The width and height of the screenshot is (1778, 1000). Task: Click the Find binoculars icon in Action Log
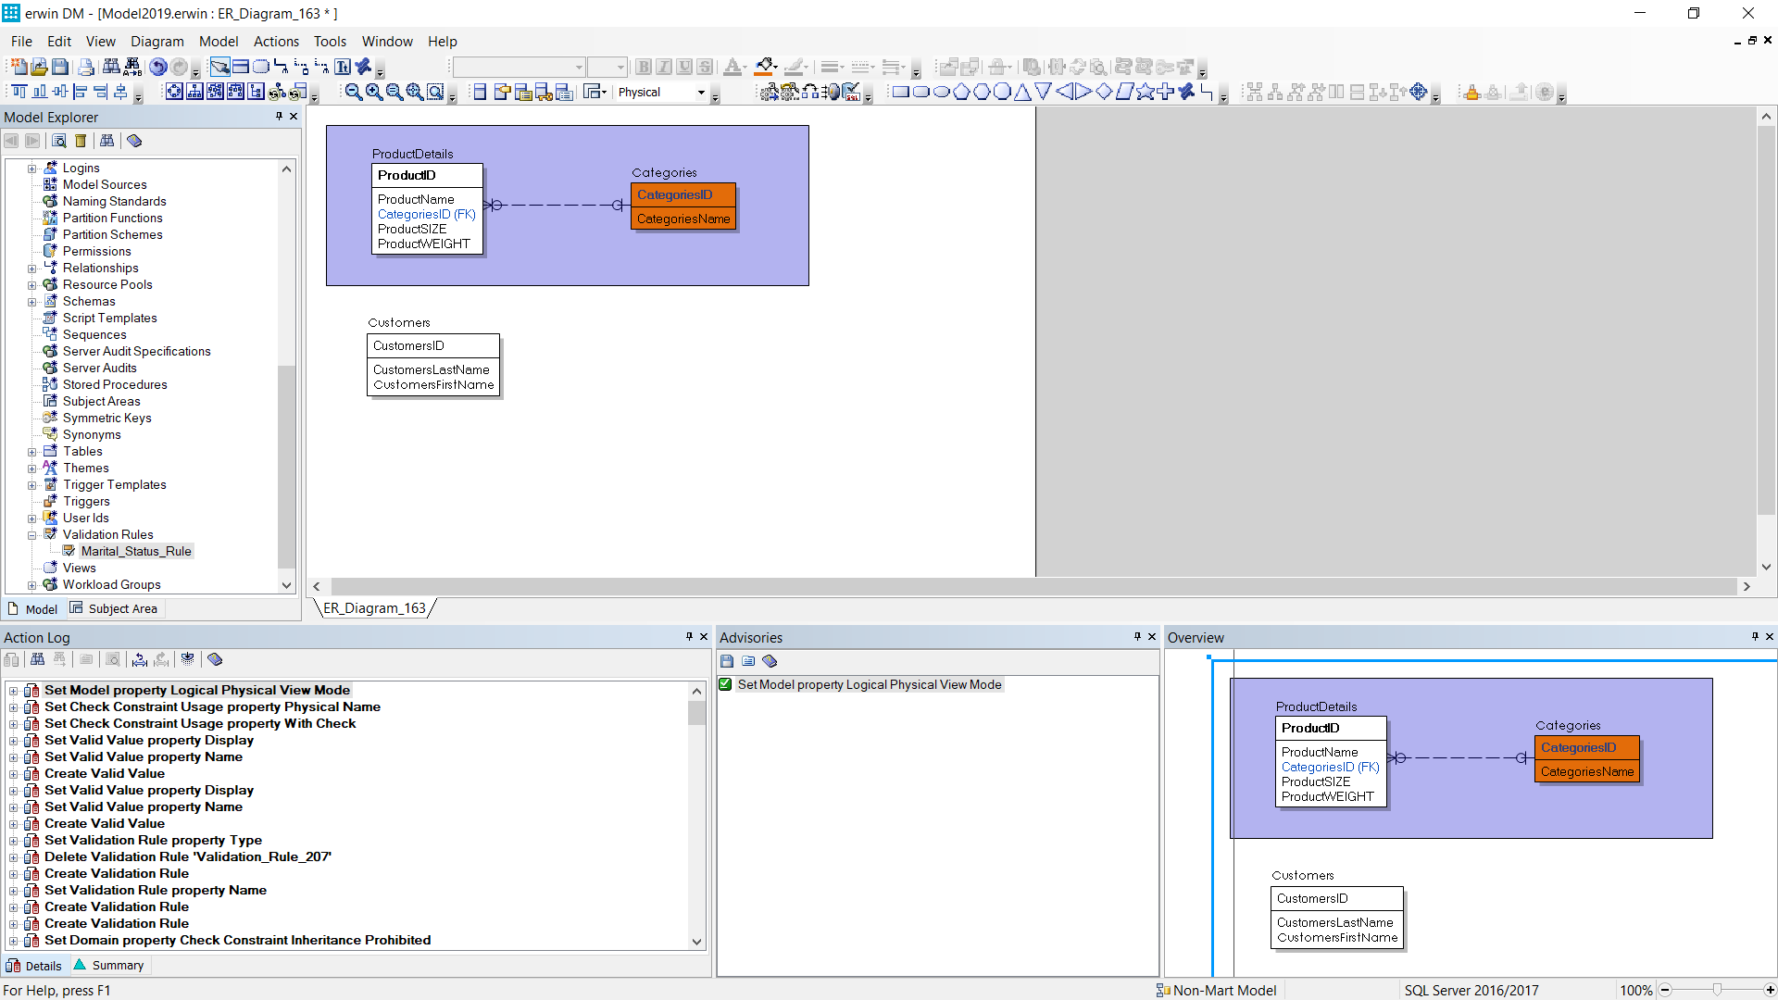click(x=37, y=659)
